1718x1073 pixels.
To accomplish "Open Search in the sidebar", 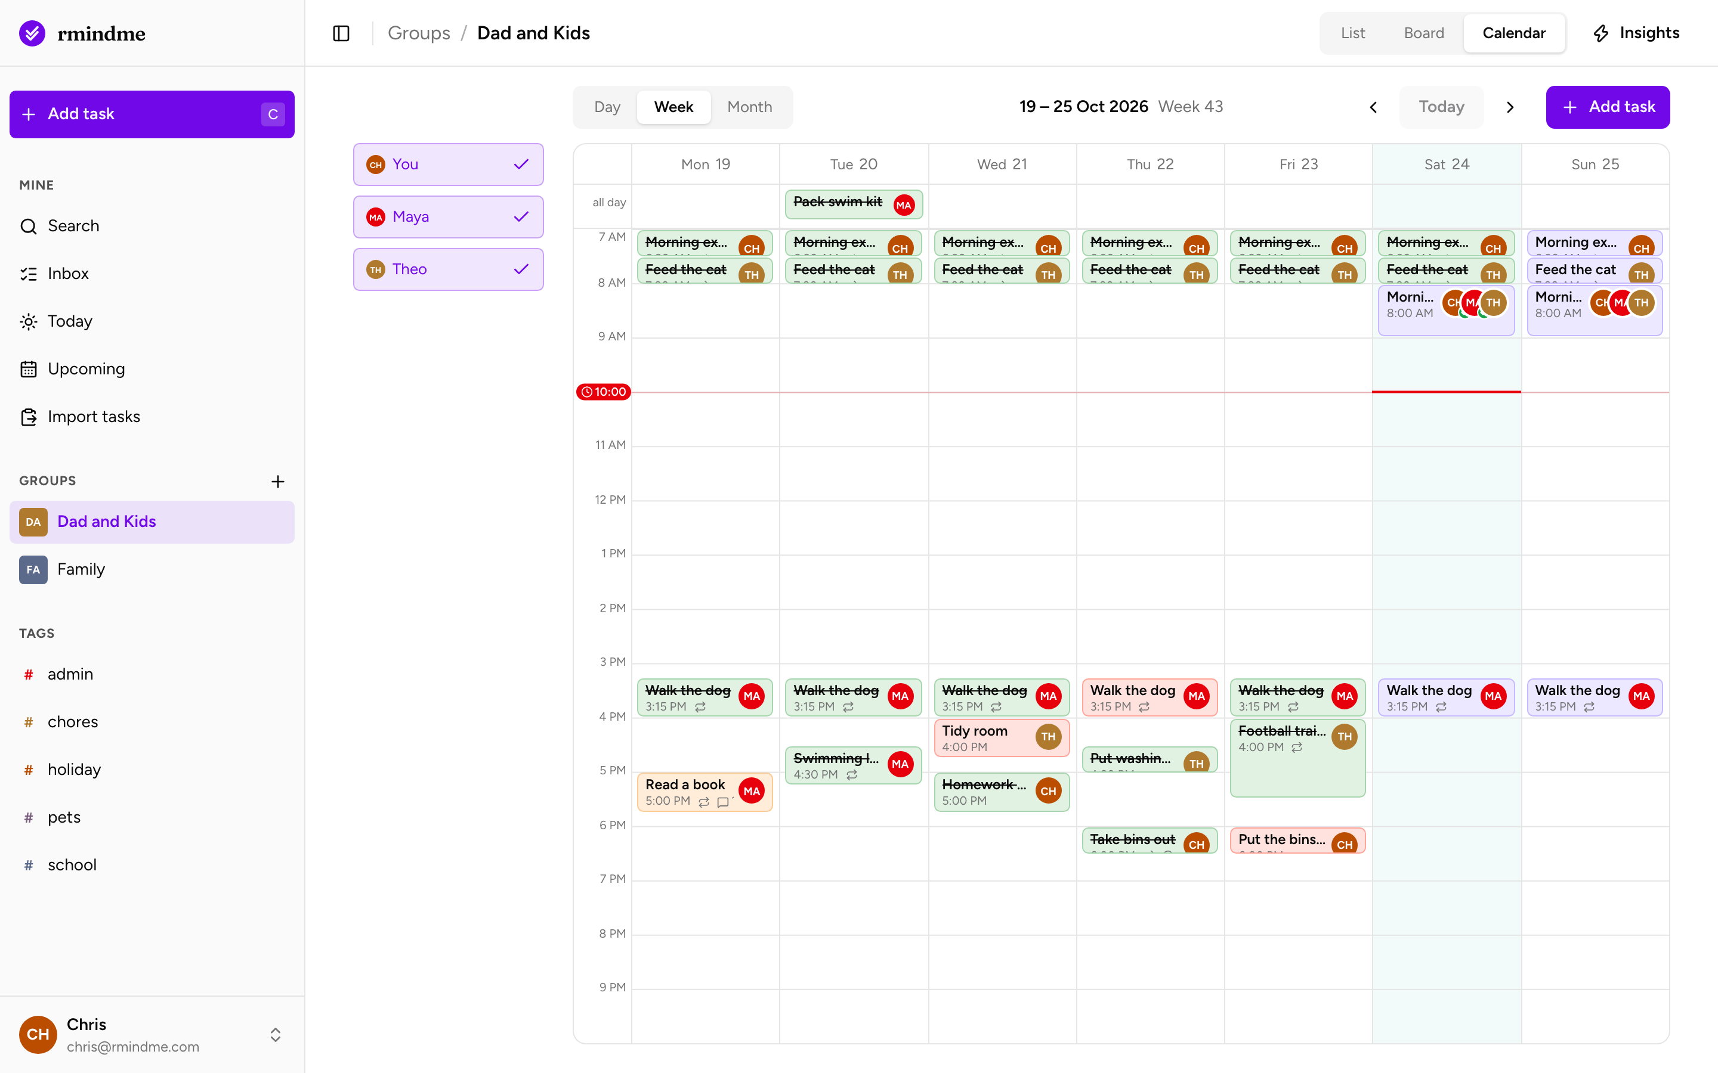I will click(x=152, y=226).
